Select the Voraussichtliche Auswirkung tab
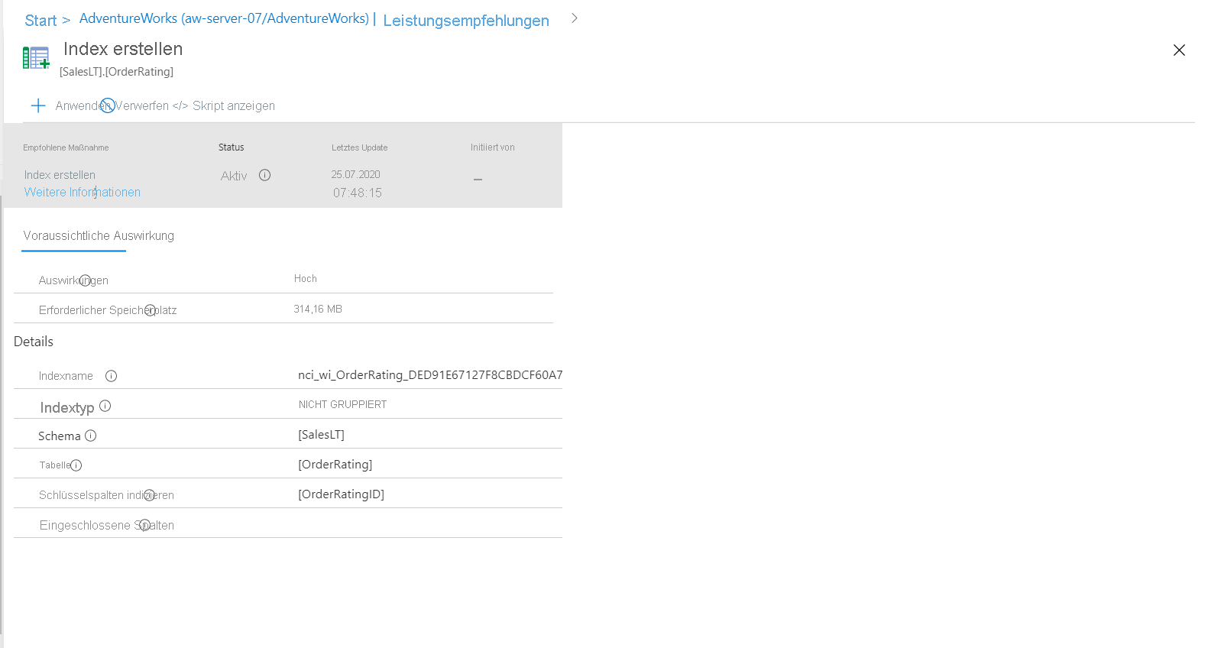Viewport: 1208px width, 648px height. (x=99, y=235)
